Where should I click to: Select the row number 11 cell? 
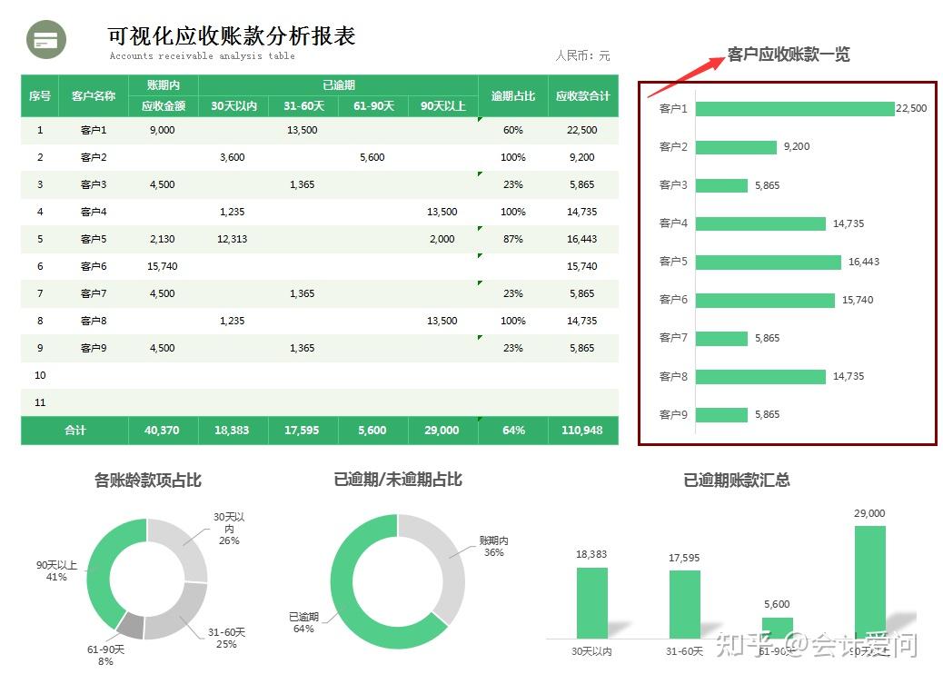40,402
